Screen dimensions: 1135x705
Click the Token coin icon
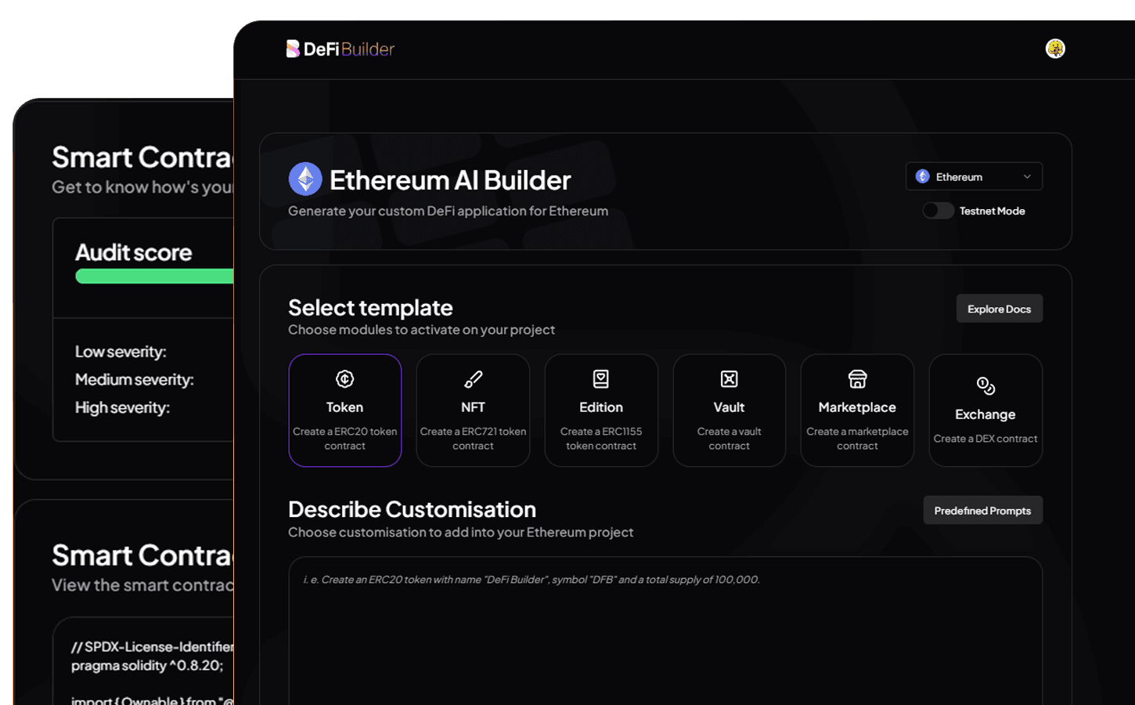tap(345, 379)
